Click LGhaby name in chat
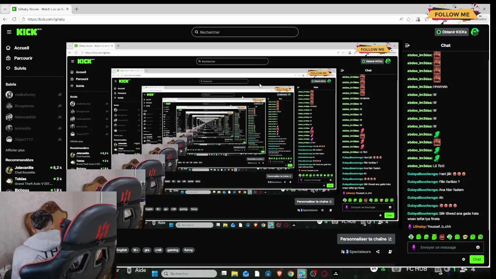 [x=419, y=227]
